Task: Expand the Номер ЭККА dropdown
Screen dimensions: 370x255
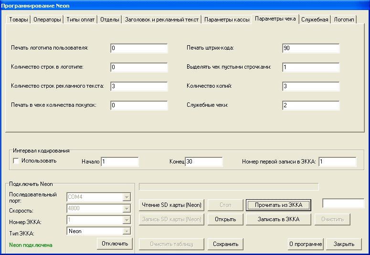Action: (x=127, y=220)
